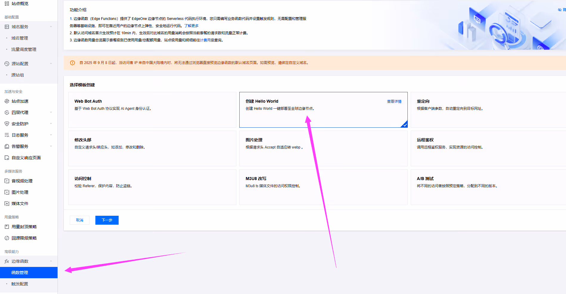Click the 下一步 button
The height and width of the screenshot is (294, 566).
click(107, 220)
